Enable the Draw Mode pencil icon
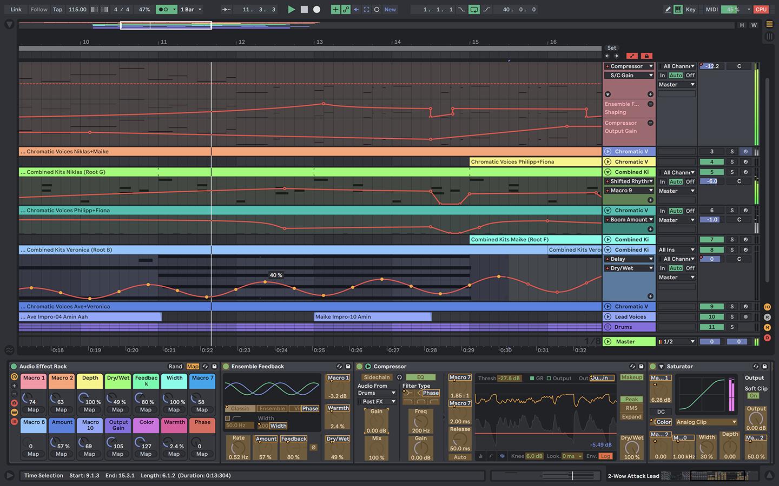 coord(668,9)
